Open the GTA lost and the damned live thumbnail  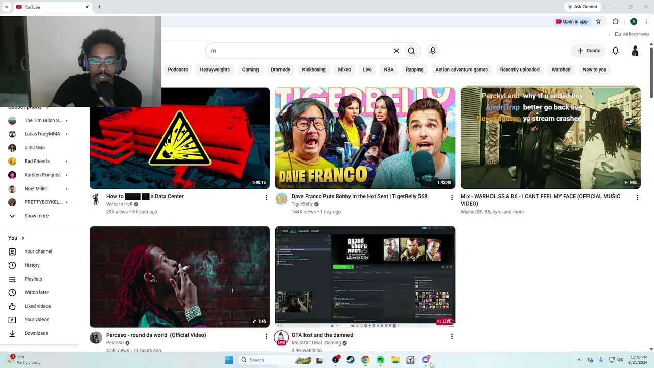[365, 277]
